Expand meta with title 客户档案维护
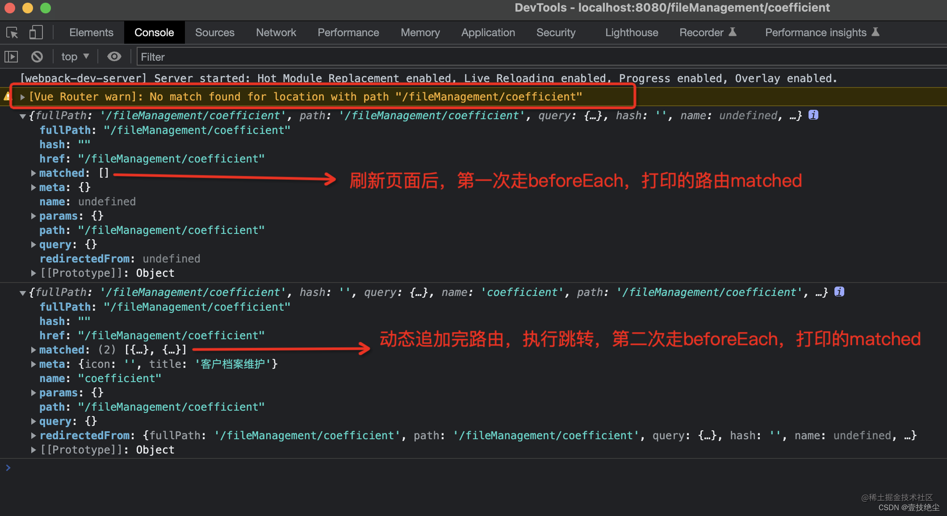The width and height of the screenshot is (947, 516). [x=34, y=364]
